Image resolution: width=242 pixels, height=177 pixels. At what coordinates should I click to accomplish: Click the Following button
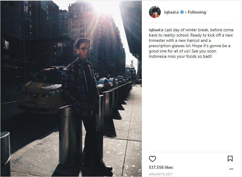click(197, 12)
